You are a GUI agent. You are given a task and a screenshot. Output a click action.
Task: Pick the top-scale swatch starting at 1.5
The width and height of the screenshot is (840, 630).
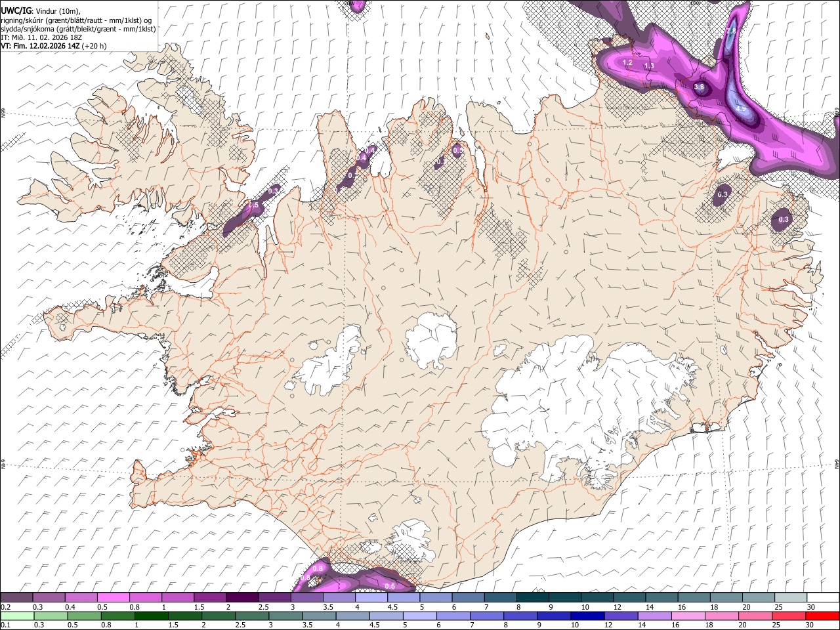[210, 598]
